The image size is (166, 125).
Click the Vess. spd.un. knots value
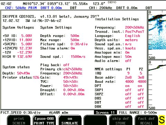130,48
